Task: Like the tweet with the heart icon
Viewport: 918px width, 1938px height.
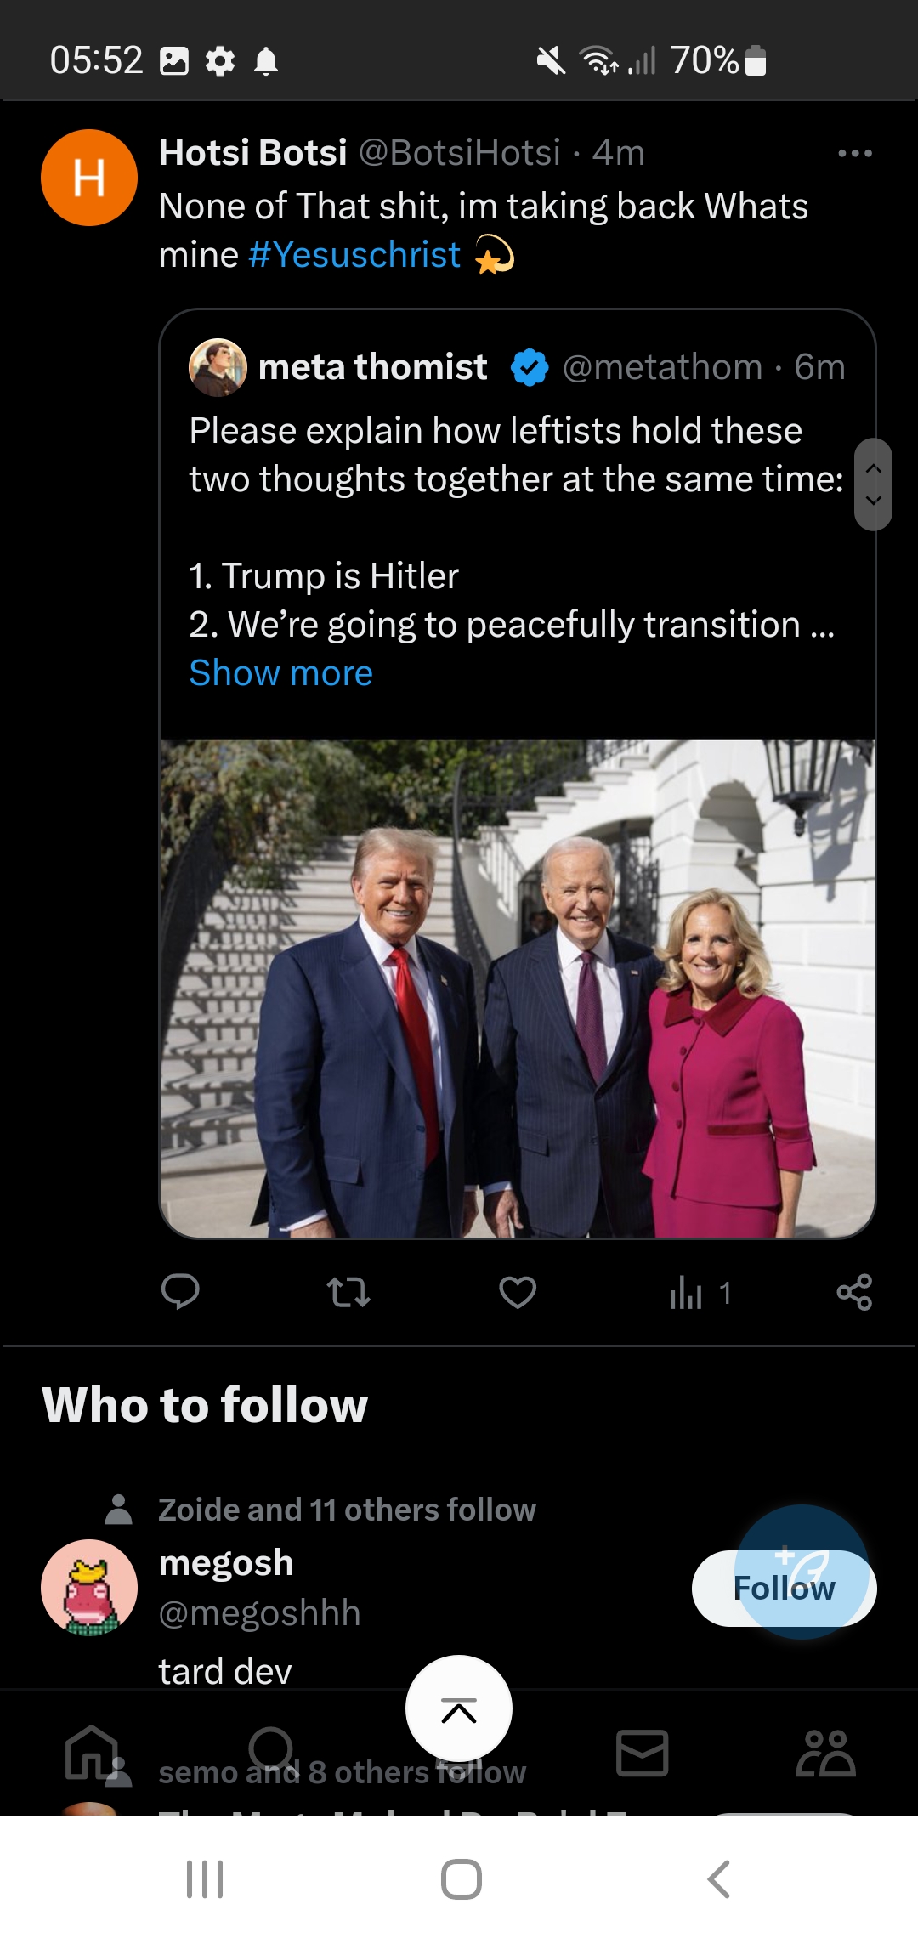Action: [518, 1292]
